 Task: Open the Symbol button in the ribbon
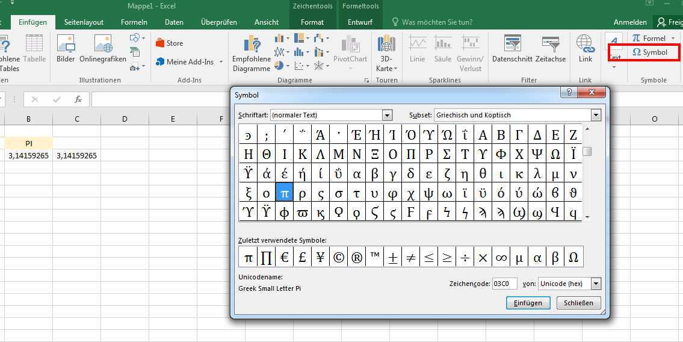(649, 52)
